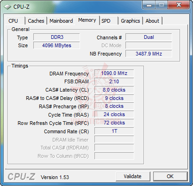Click the empty Total CAS# (tRDRAM) field
Viewport: 193px width, 186px height.
114,148
